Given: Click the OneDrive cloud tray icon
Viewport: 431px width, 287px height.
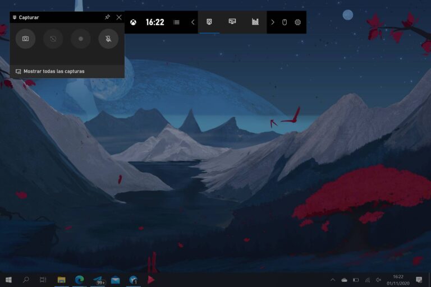Looking at the screenshot, I should pyautogui.click(x=344, y=280).
